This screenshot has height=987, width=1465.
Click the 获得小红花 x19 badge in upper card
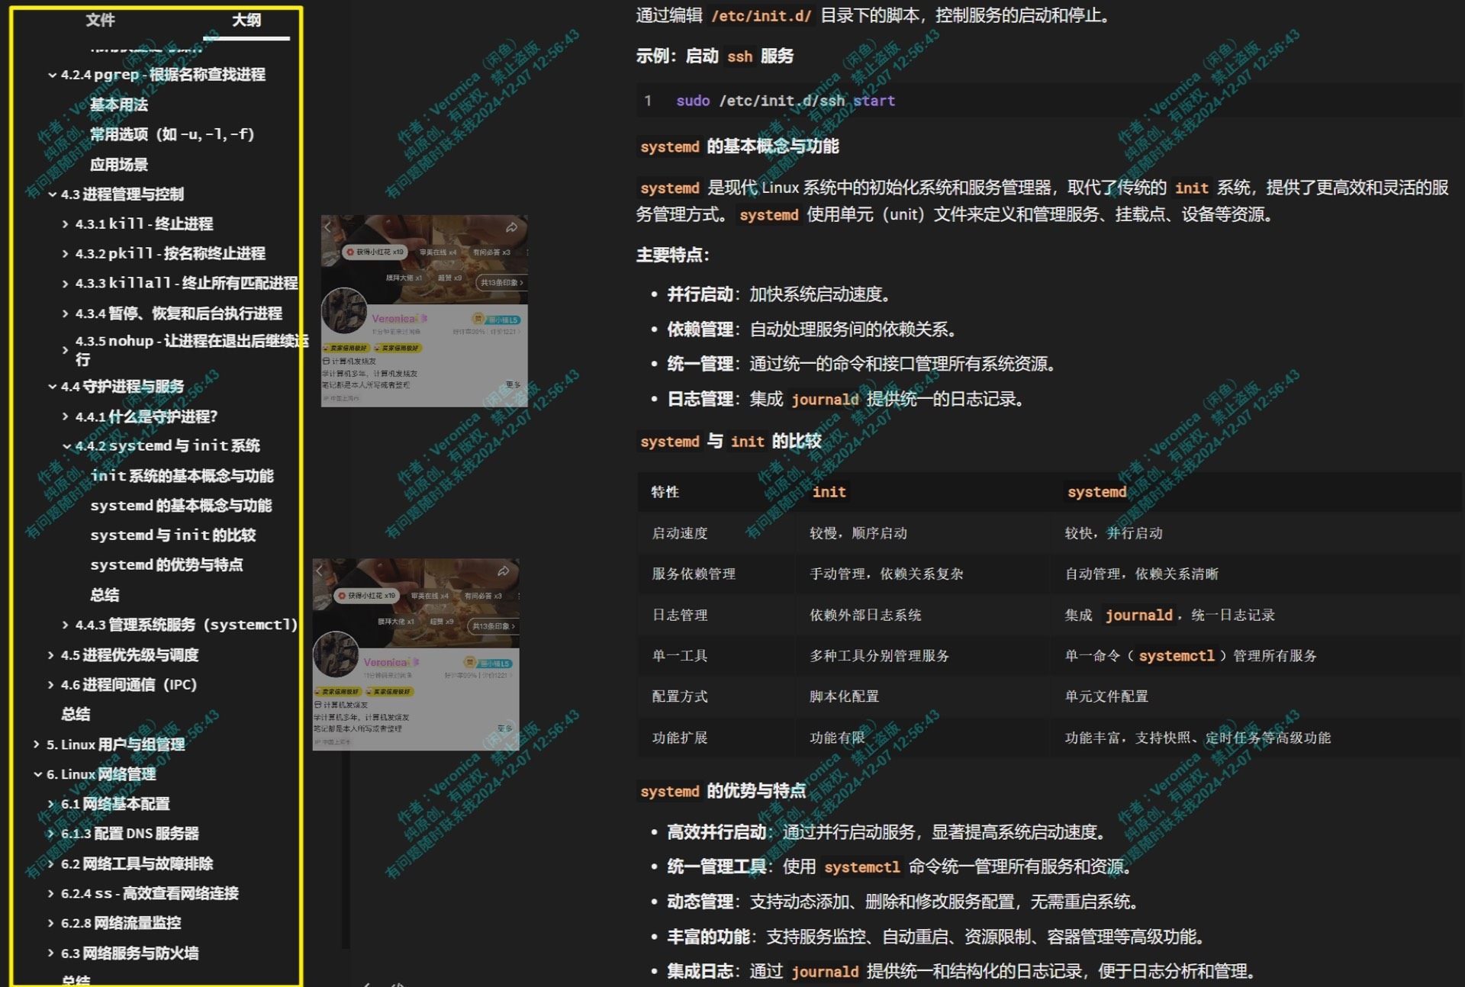[x=375, y=252]
